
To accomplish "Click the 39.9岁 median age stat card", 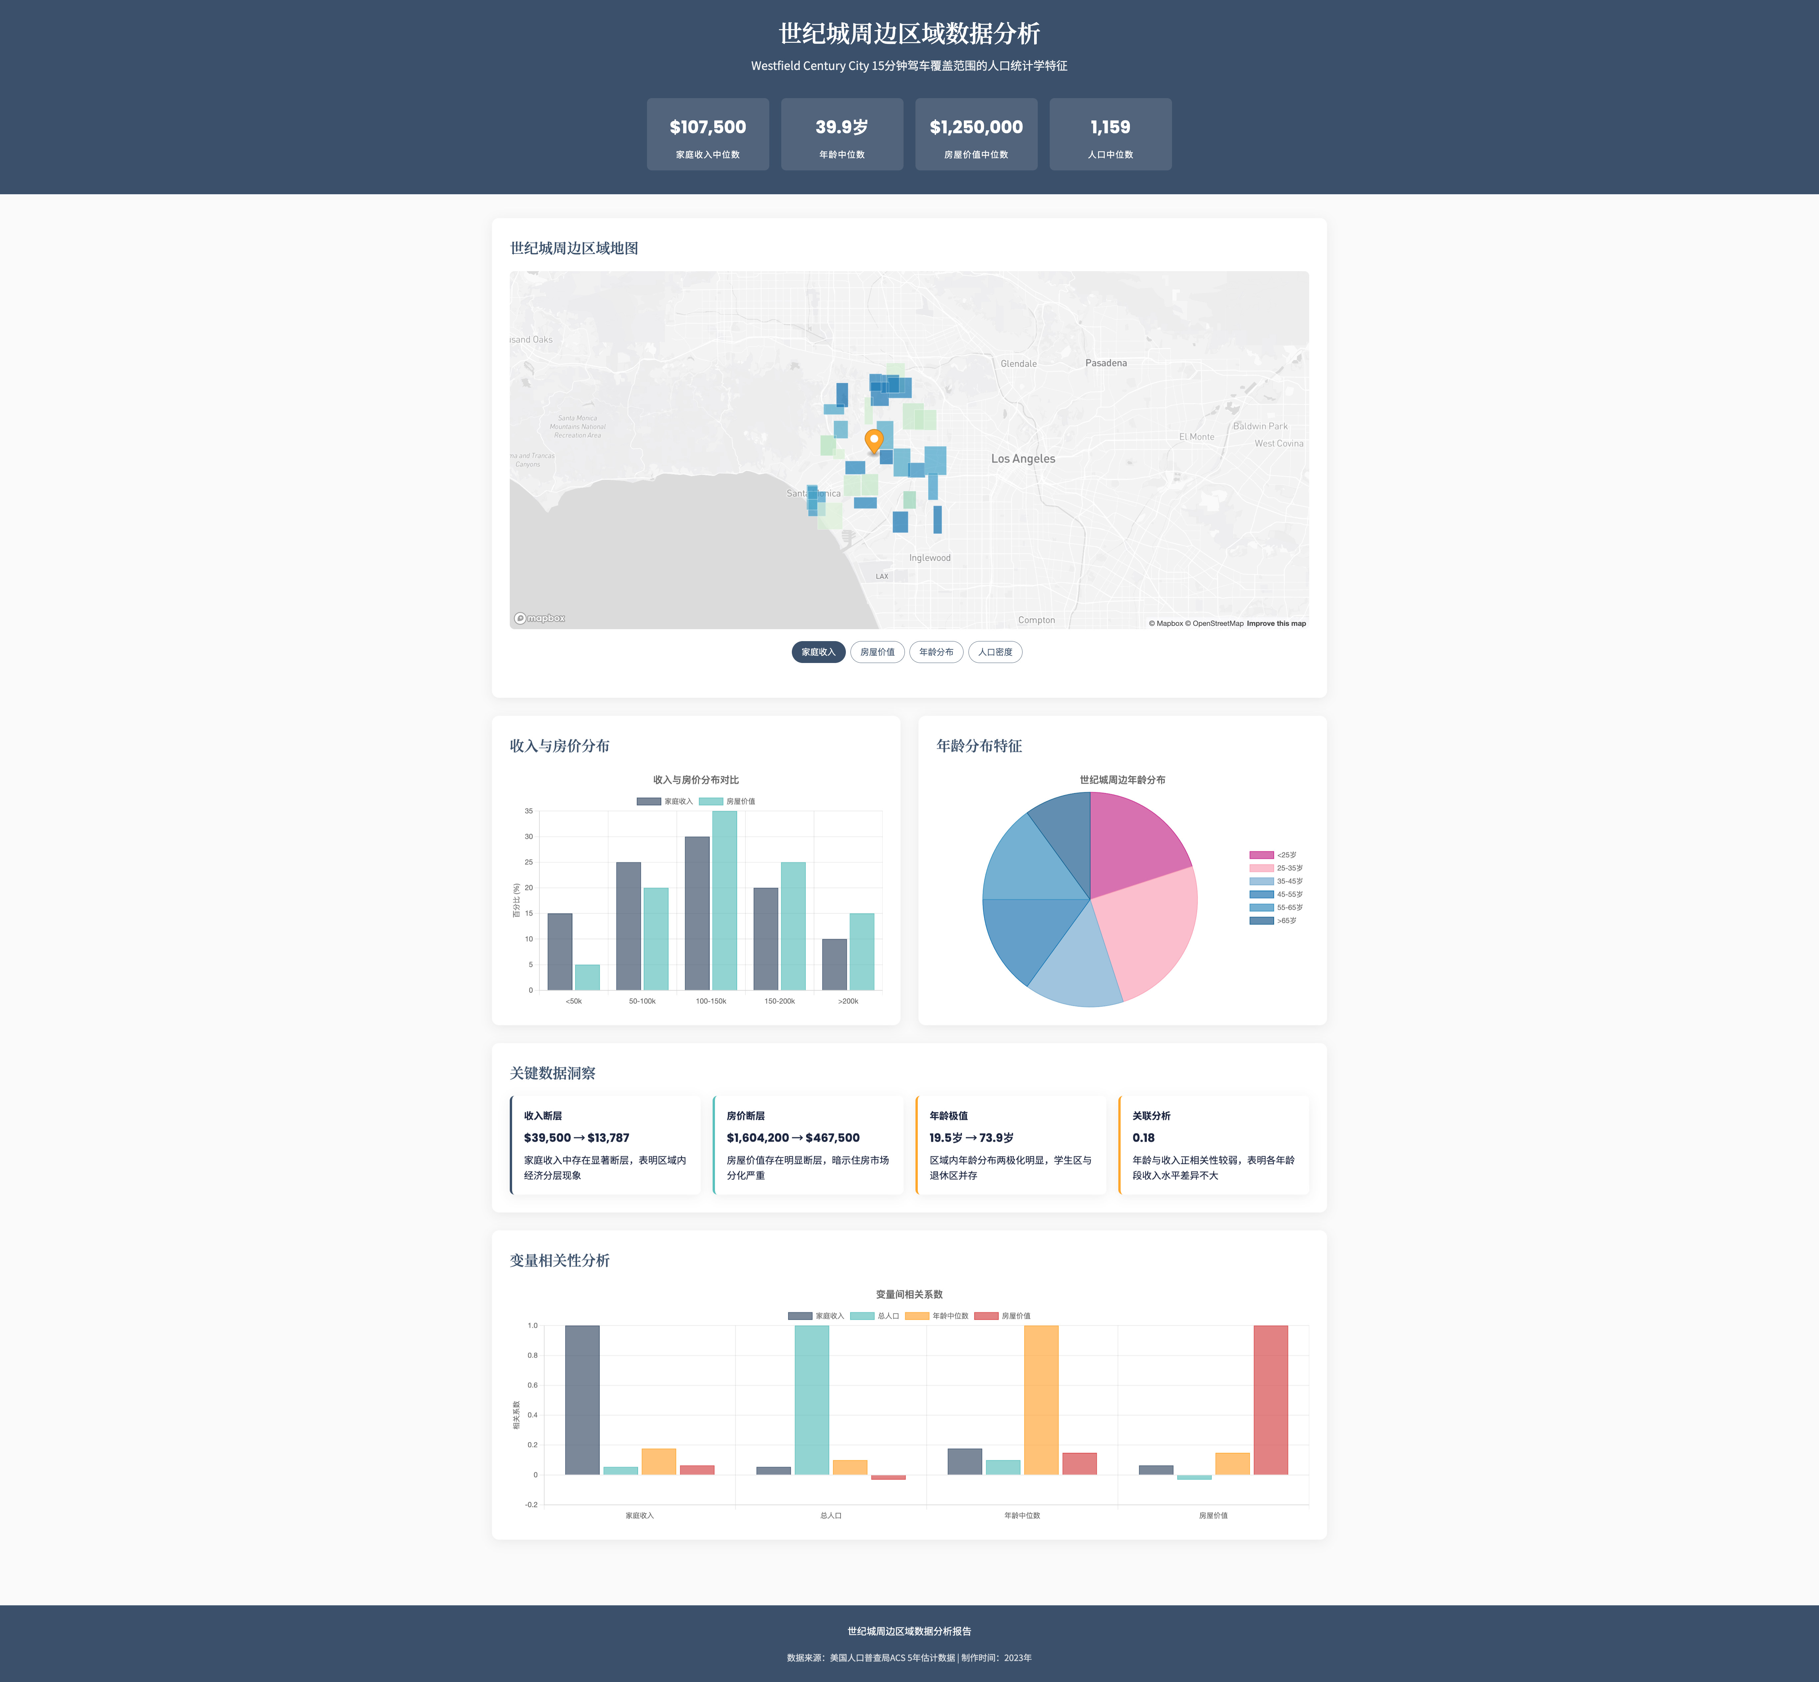I will [842, 134].
